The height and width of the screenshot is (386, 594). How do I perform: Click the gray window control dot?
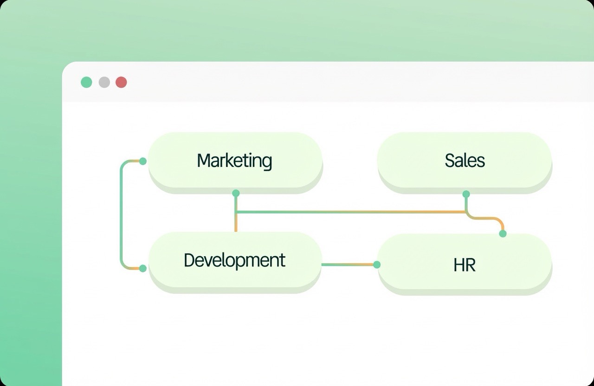(104, 82)
